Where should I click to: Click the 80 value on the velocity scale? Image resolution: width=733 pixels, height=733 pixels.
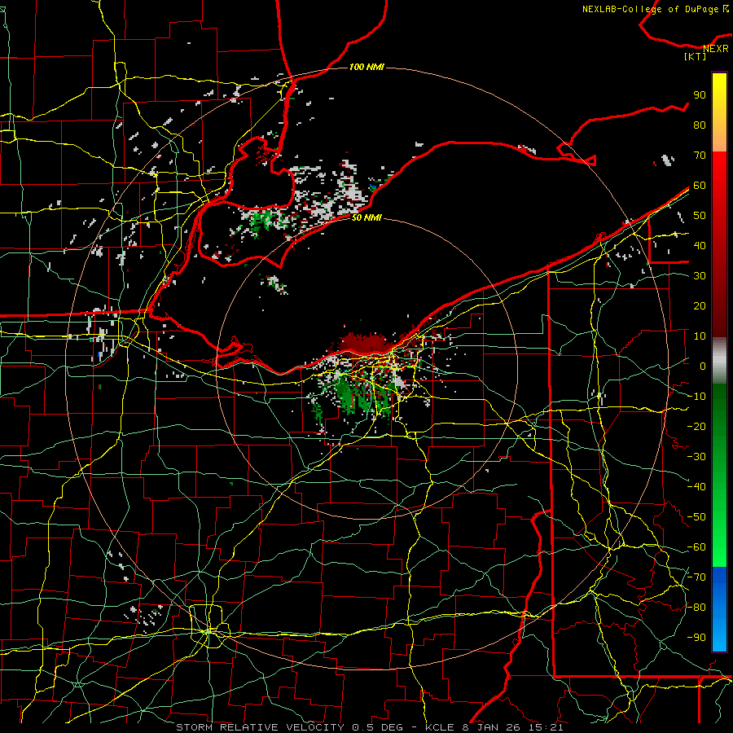700,125
